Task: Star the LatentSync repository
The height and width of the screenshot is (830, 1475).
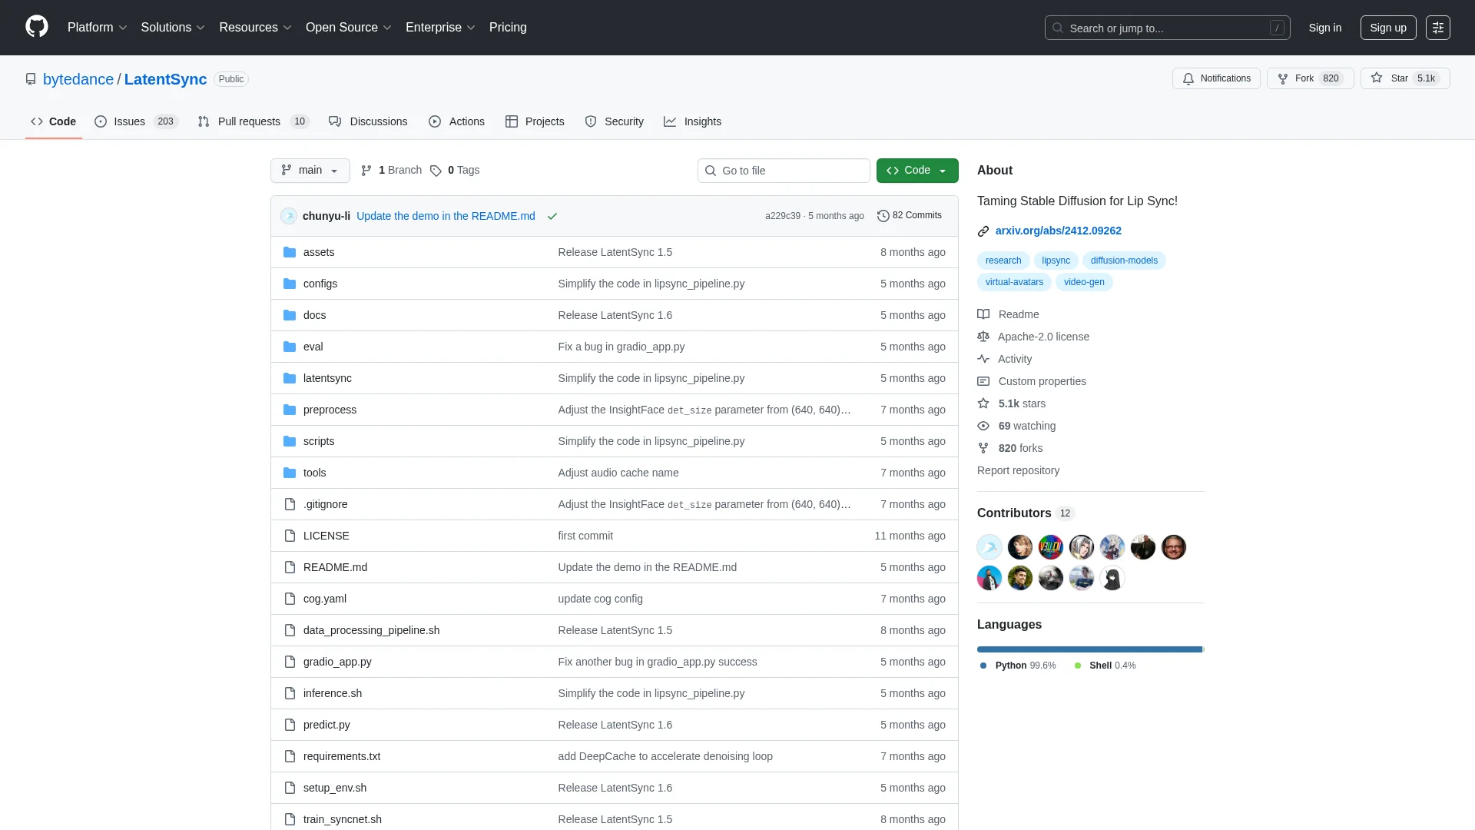Action: click(x=1398, y=78)
